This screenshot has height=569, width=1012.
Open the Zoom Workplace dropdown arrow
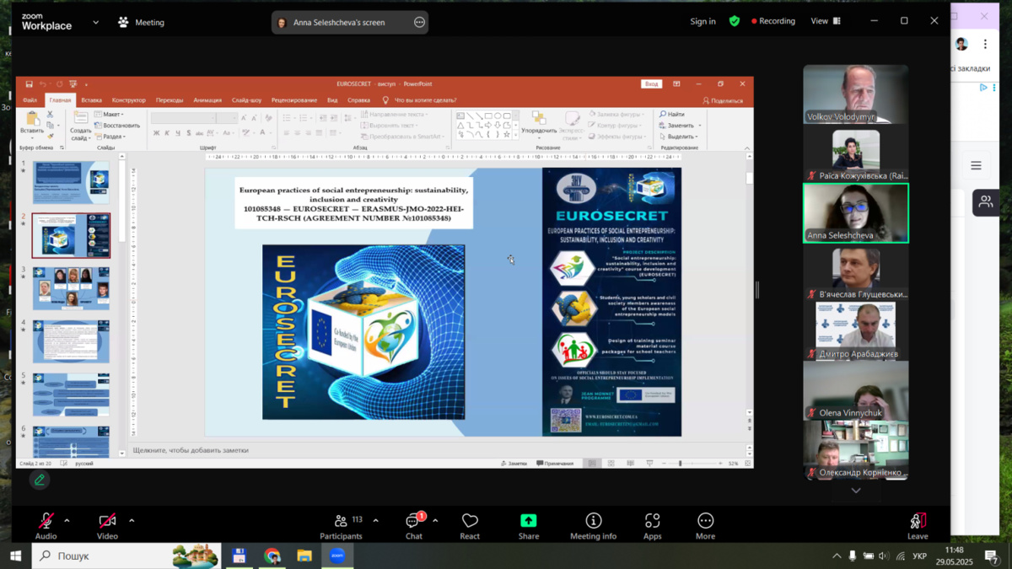pos(95,23)
